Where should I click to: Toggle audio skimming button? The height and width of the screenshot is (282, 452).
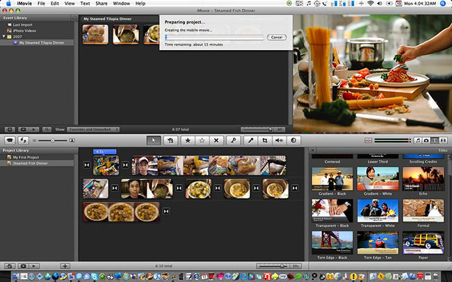coord(368,140)
